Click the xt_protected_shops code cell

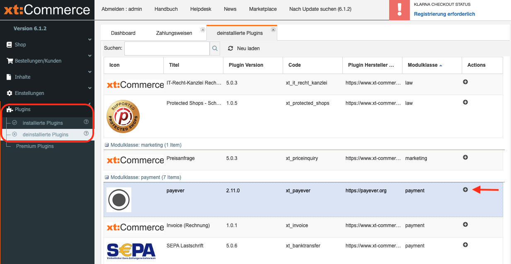[308, 103]
